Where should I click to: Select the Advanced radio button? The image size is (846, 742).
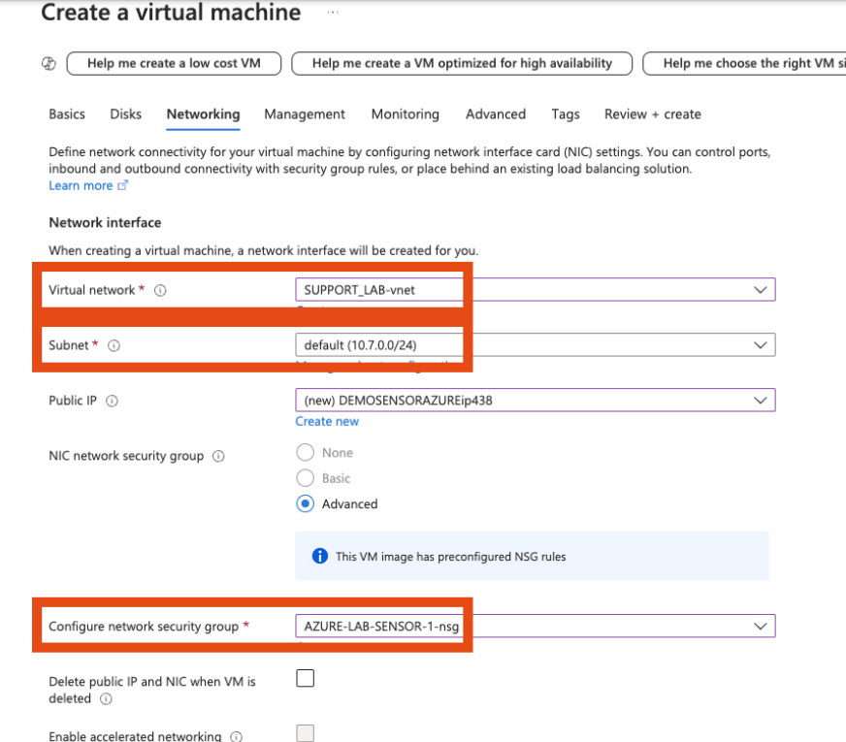point(305,503)
